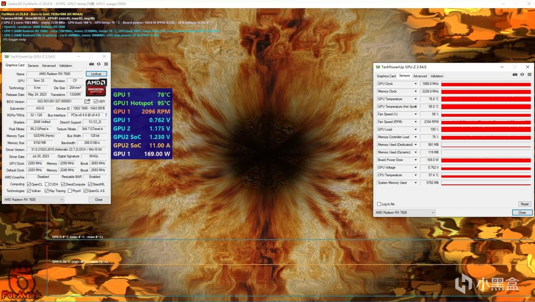This screenshot has height=302, width=535.
Task: Switch to Validation tab in the left GPU-Z window
Action: coord(65,66)
